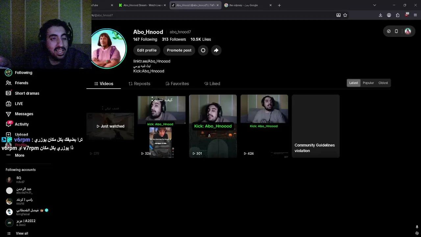Switch to the Google odyssey tab
Viewport: 421px width, 237px height.
pos(248,5)
